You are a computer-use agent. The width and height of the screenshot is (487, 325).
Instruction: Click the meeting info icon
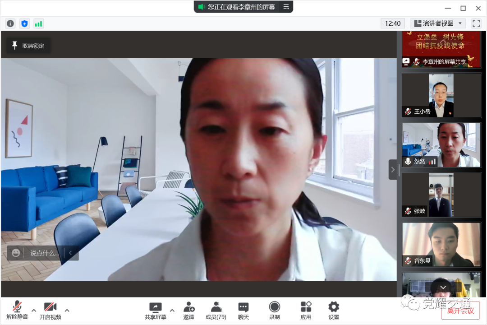pos(10,23)
